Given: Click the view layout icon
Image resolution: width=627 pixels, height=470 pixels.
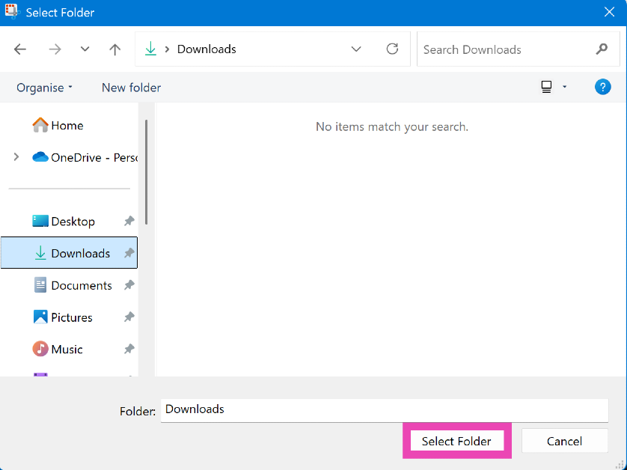Looking at the screenshot, I should pos(546,88).
